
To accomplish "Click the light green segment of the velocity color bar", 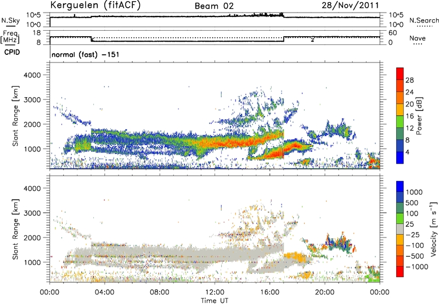I will point(400,218).
